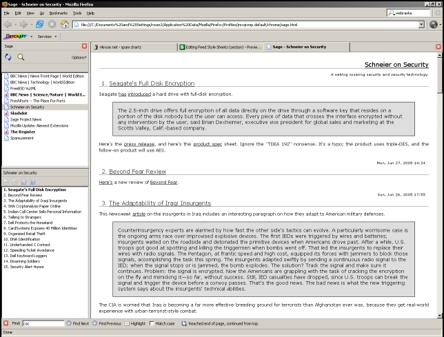Image resolution: width=444 pixels, height=337 pixels.
Task: Enable the Match case checkbox
Action: coord(152,323)
